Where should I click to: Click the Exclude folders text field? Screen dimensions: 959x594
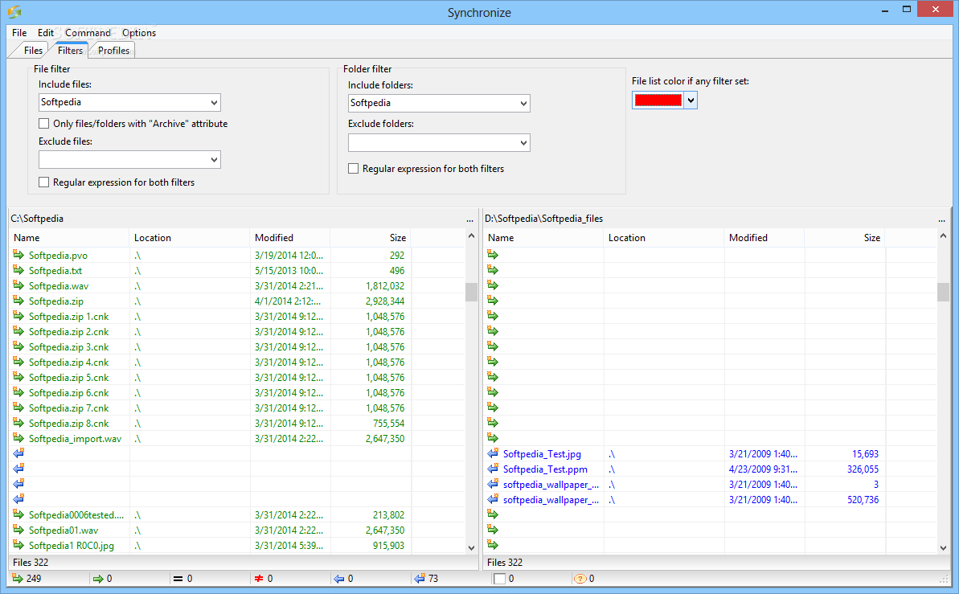tap(433, 143)
